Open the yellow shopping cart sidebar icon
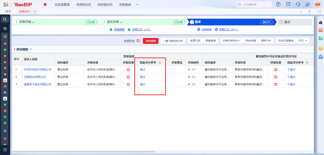Image resolution: width=324 pixels, height=155 pixels. click(5, 74)
